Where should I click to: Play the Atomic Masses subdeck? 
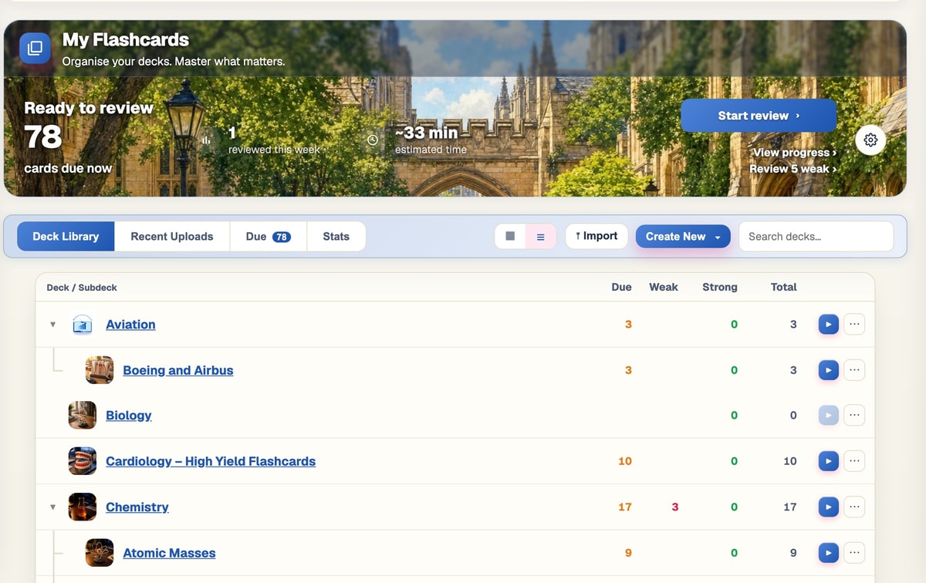[x=828, y=553]
